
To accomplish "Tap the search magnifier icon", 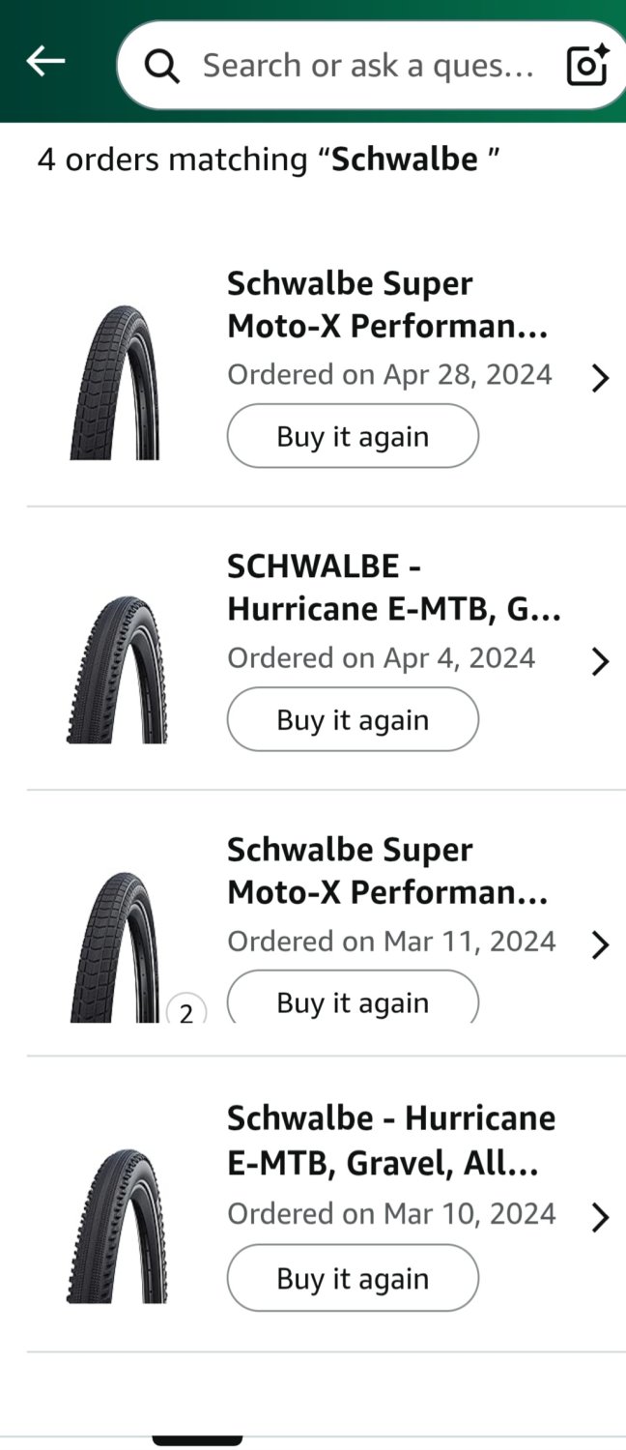I will coord(162,66).
